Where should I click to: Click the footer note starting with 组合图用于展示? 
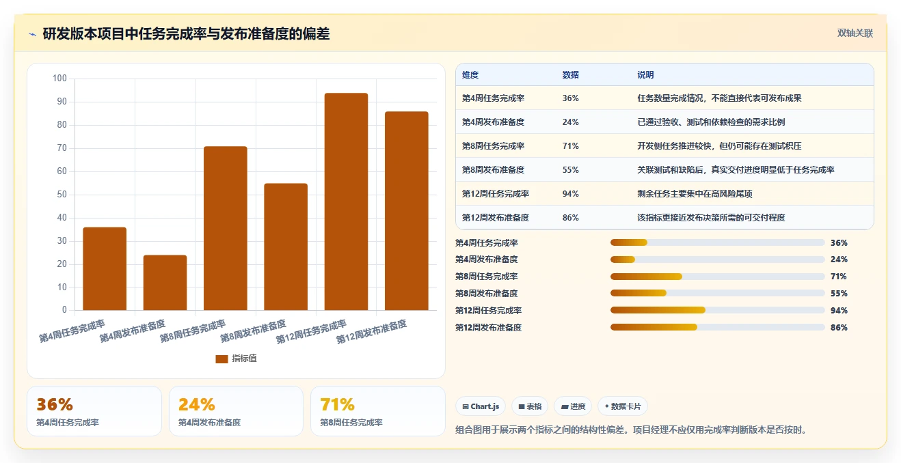click(x=631, y=430)
